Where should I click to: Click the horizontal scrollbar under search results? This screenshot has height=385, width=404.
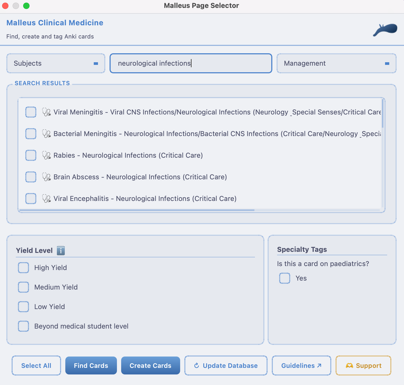137,210
